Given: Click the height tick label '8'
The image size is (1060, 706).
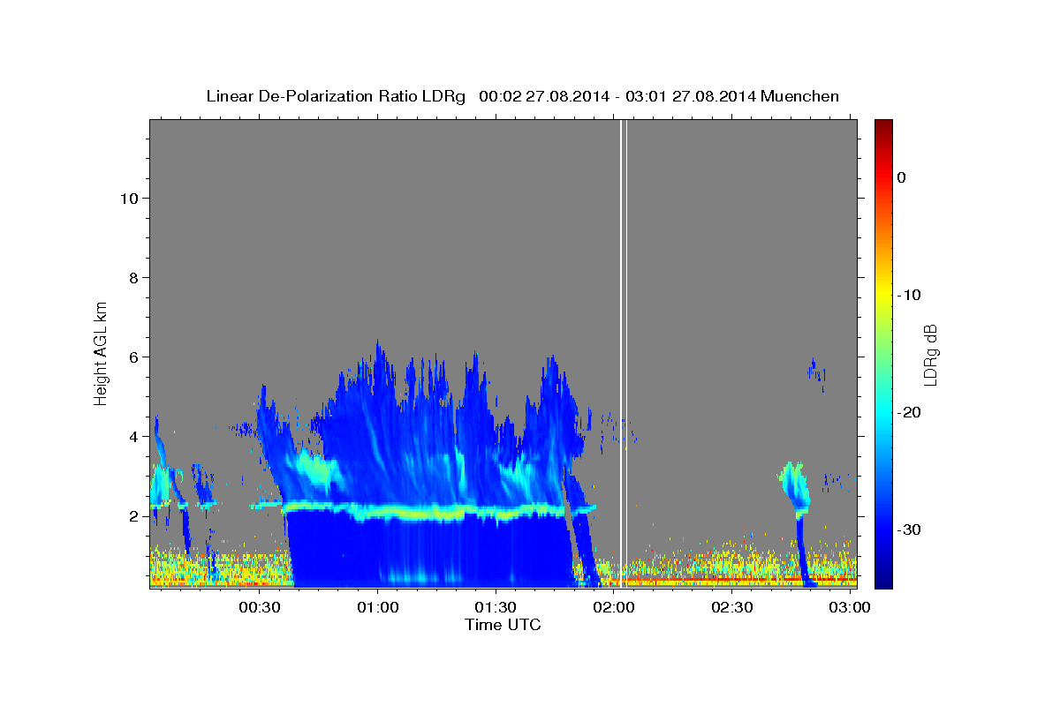Looking at the screenshot, I should [x=132, y=277].
